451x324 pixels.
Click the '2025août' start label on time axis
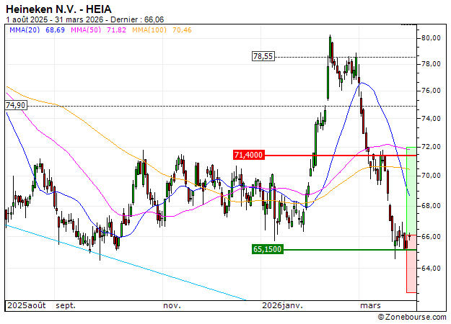(x=25, y=305)
